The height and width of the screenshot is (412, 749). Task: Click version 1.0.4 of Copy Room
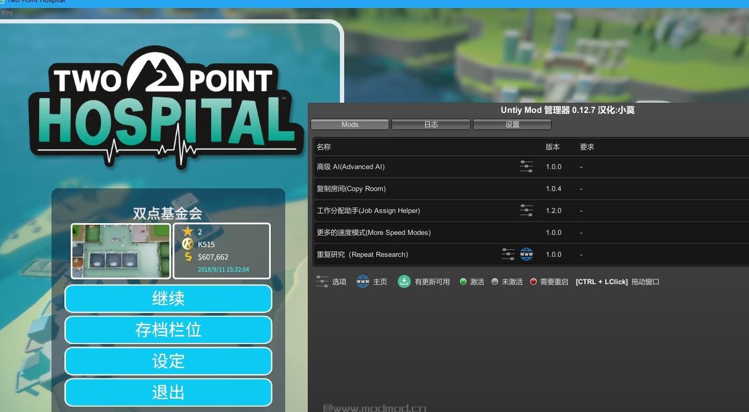(553, 188)
